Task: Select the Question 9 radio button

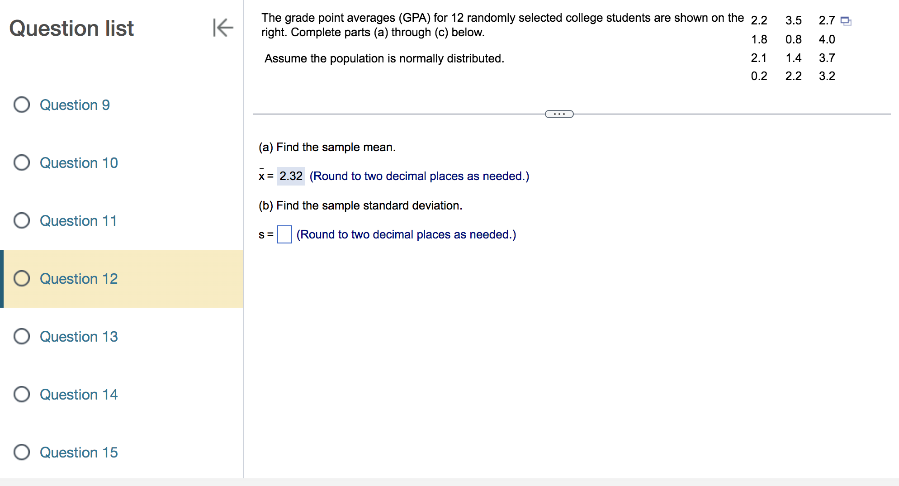Action: pos(21,105)
